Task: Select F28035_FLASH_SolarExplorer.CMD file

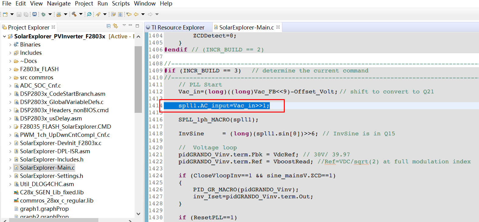Action: [65, 127]
